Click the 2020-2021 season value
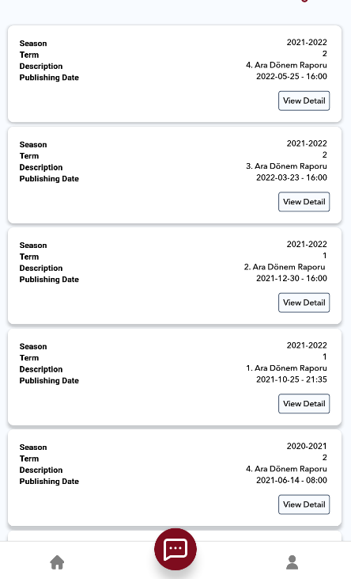 307,446
